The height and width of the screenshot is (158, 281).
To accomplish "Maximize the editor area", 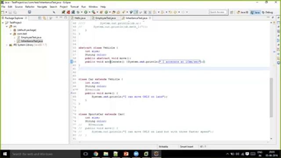I will (273, 18).
